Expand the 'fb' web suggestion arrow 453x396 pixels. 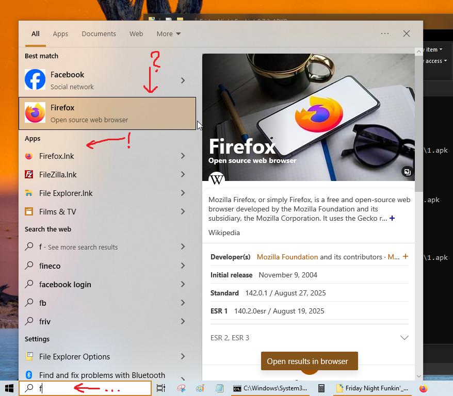pyautogui.click(x=183, y=303)
